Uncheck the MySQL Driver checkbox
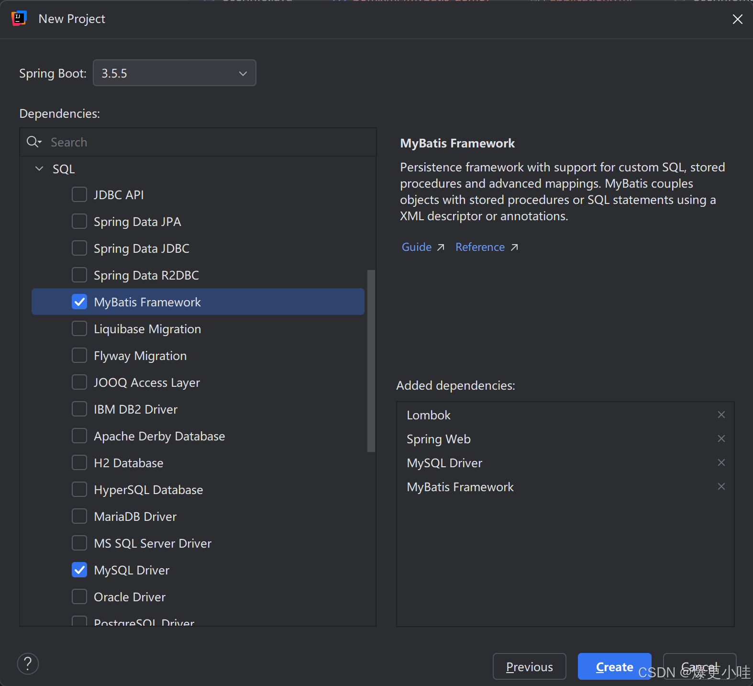Screen dimensions: 753x686 [x=79, y=570]
